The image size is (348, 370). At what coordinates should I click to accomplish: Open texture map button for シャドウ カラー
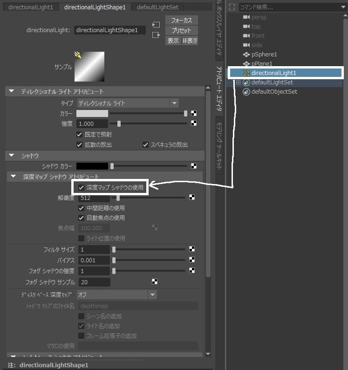point(194,166)
